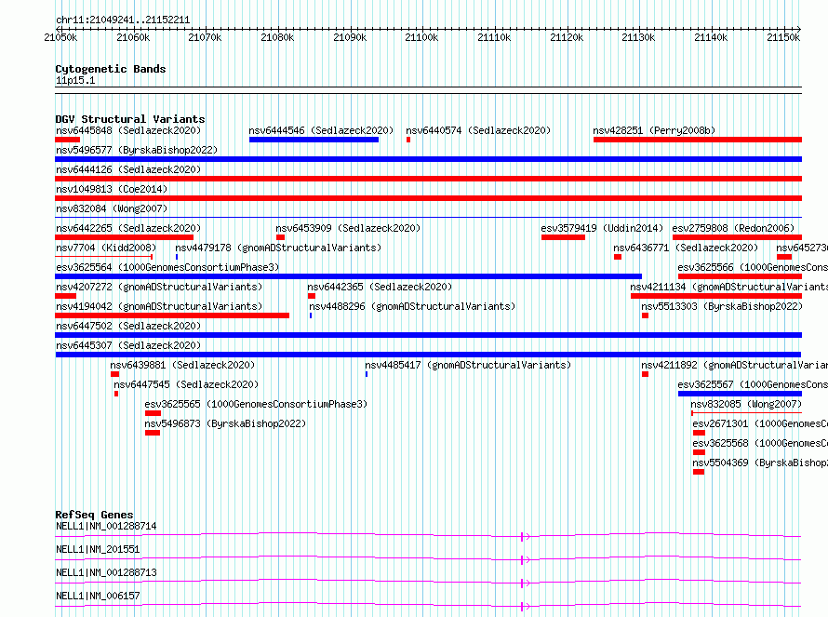Screen dimensions: 828x617
Task: Click esv2671301 variant label
Action: [x=760, y=423]
